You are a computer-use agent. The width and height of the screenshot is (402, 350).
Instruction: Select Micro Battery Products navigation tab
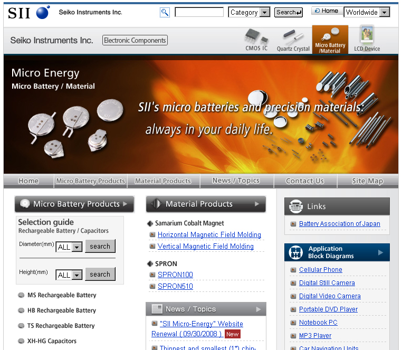(91, 181)
